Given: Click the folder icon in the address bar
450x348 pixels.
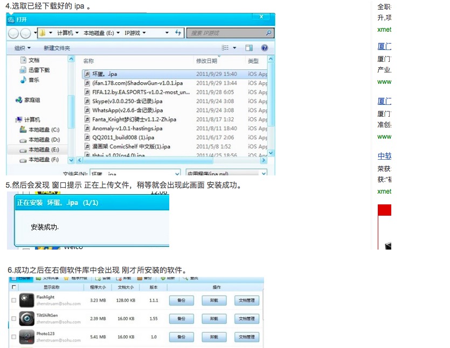Looking at the screenshot, I should pyautogui.click(x=43, y=33).
